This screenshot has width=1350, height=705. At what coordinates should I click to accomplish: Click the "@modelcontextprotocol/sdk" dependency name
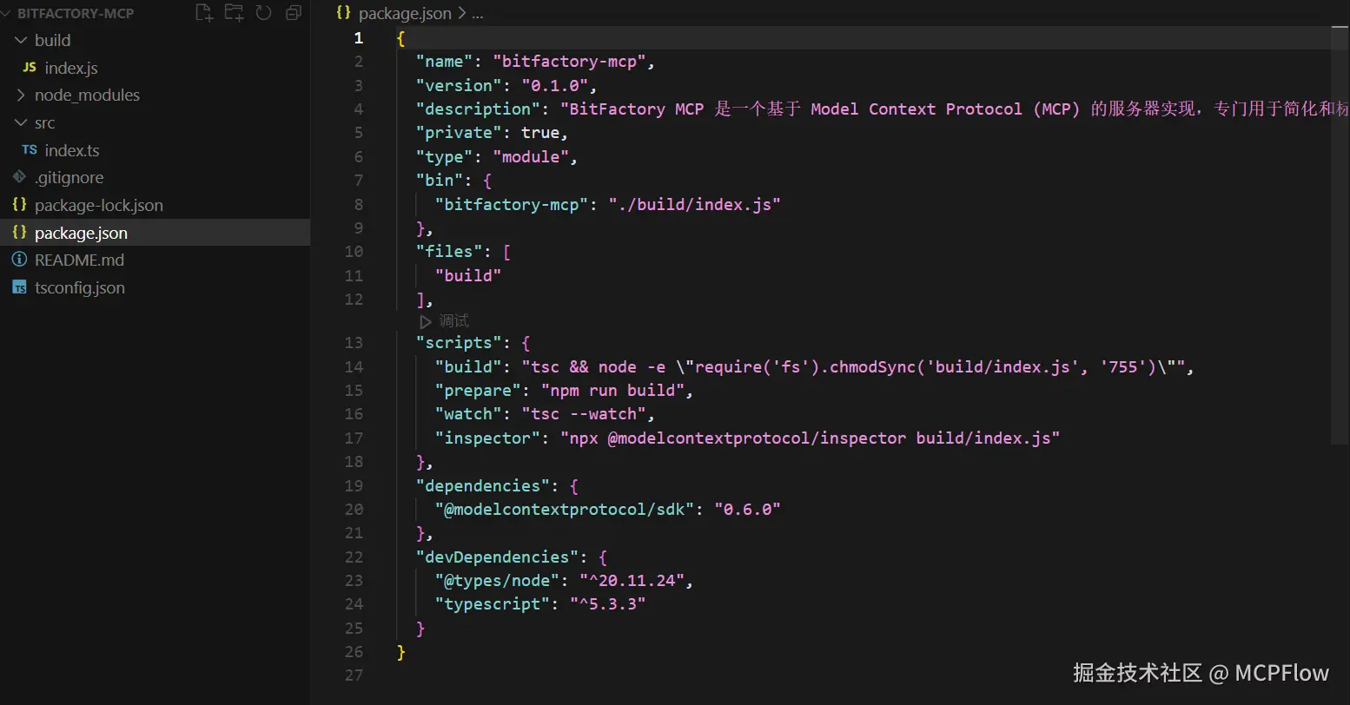[x=565, y=509]
